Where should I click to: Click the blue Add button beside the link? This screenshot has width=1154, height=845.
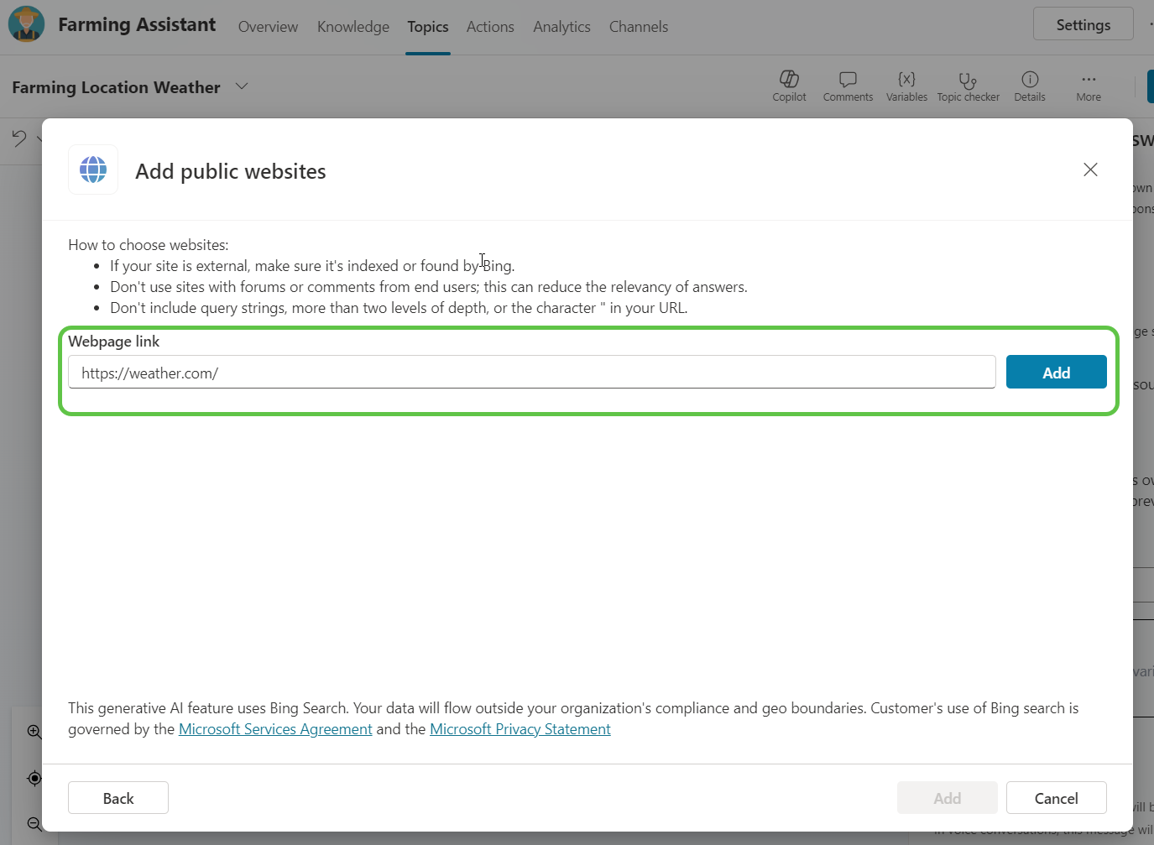(1056, 373)
